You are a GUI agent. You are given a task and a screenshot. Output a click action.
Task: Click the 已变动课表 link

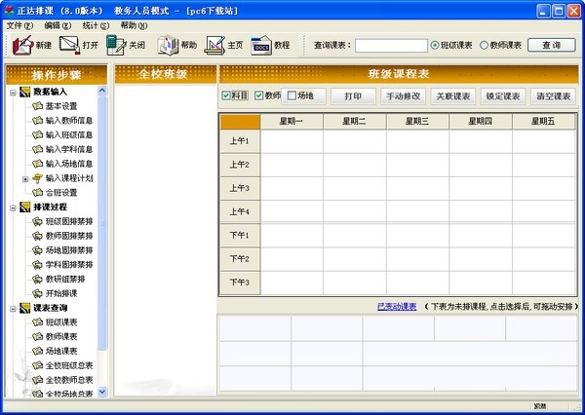point(397,306)
